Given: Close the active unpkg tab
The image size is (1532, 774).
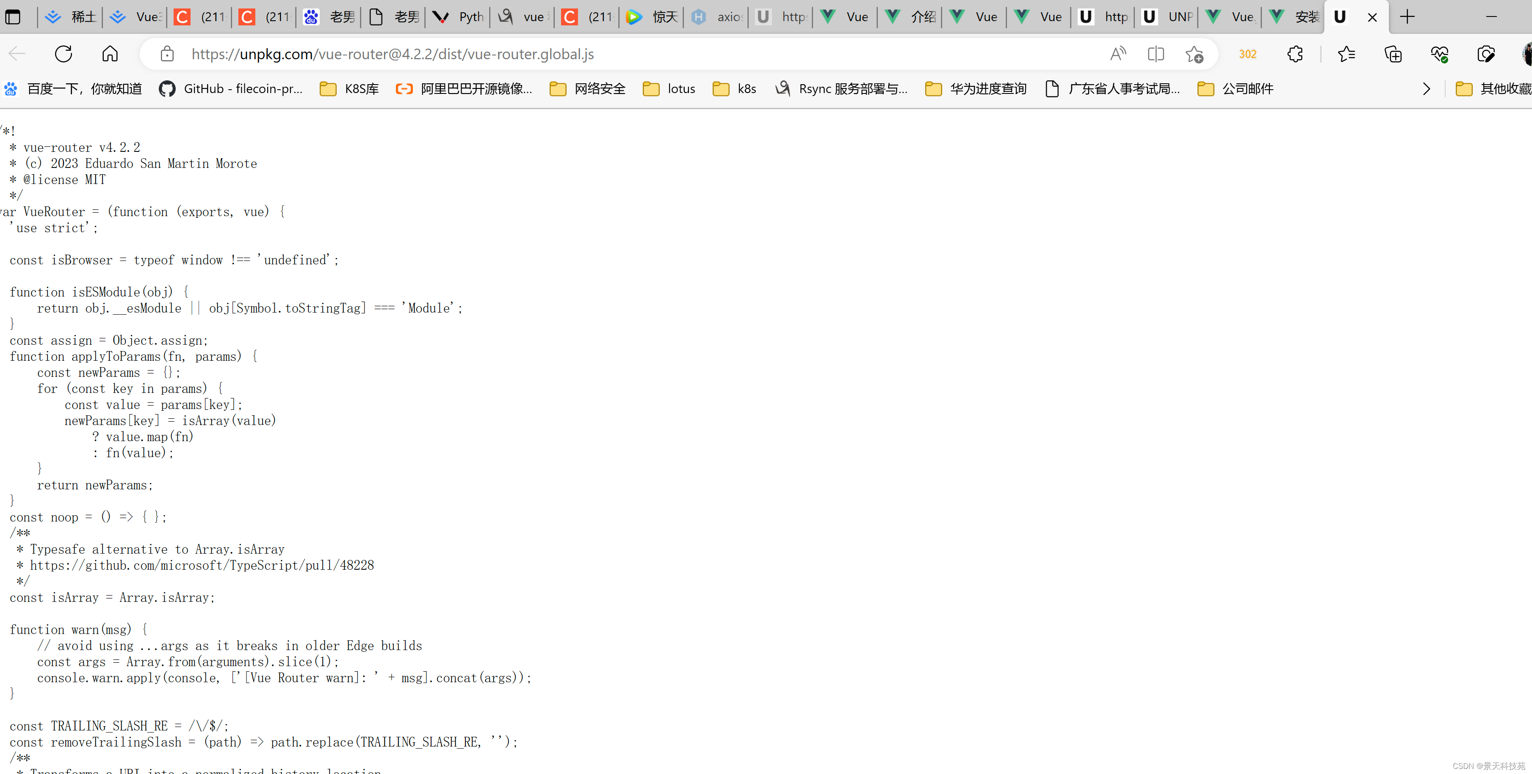Looking at the screenshot, I should [x=1373, y=17].
